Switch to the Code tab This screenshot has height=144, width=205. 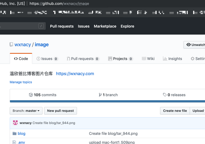(x=21, y=59)
